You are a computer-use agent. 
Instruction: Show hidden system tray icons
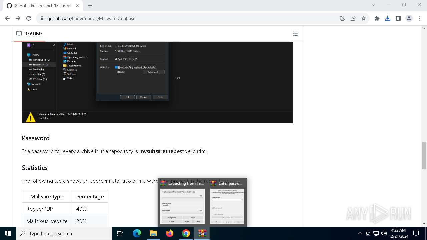360,233
